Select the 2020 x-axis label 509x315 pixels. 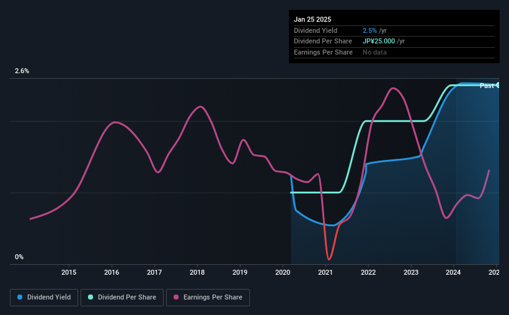pos(283,272)
